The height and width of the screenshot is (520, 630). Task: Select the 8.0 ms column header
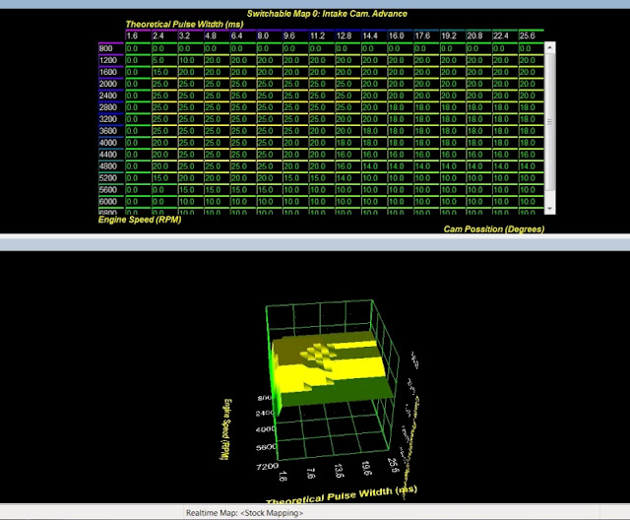(269, 35)
